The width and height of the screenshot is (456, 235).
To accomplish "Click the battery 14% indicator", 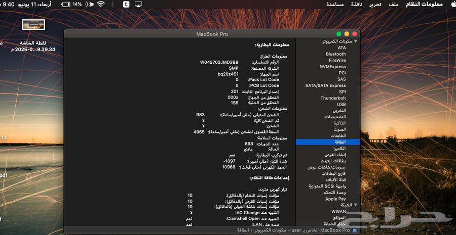I will point(71,5).
